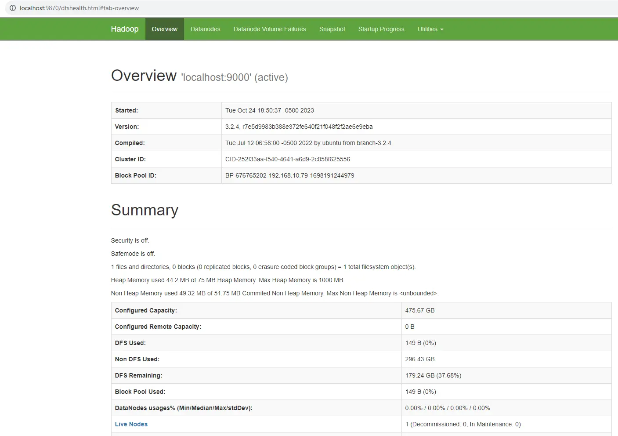This screenshot has width=618, height=436.
Task: Click the Compiled: row label
Action: 130,143
